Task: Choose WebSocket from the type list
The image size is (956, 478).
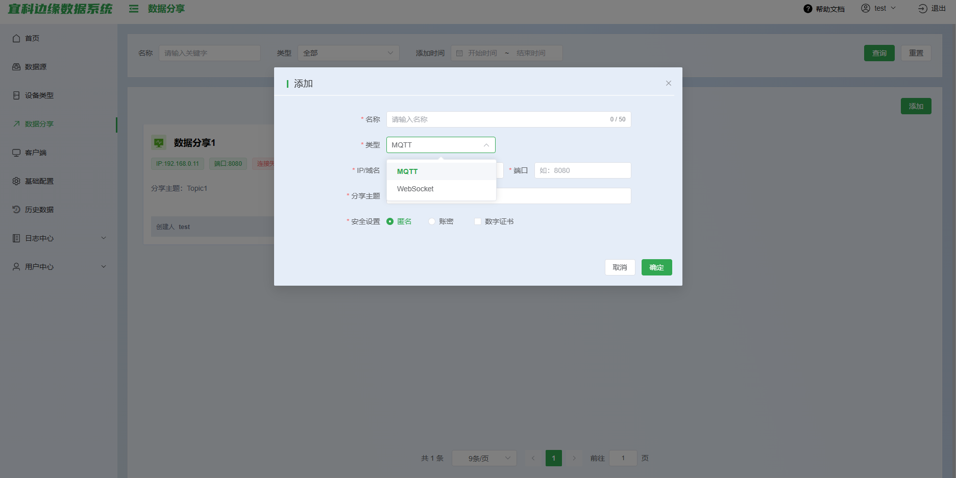Action: point(415,189)
